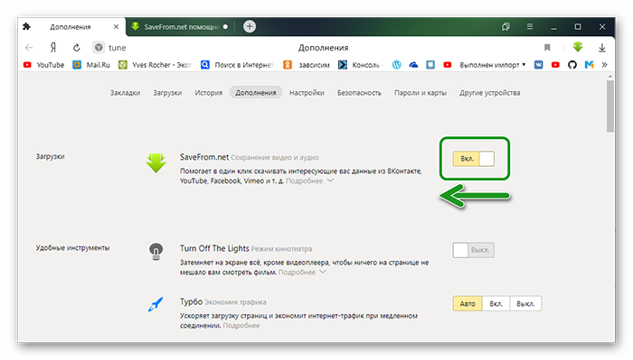Toggle the SaveFrom.net extension switch
The width and height of the screenshot is (633, 360).
tap(473, 159)
